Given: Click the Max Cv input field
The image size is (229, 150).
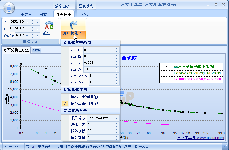Looking at the screenshot, I should pyautogui.click(x=99, y=69).
